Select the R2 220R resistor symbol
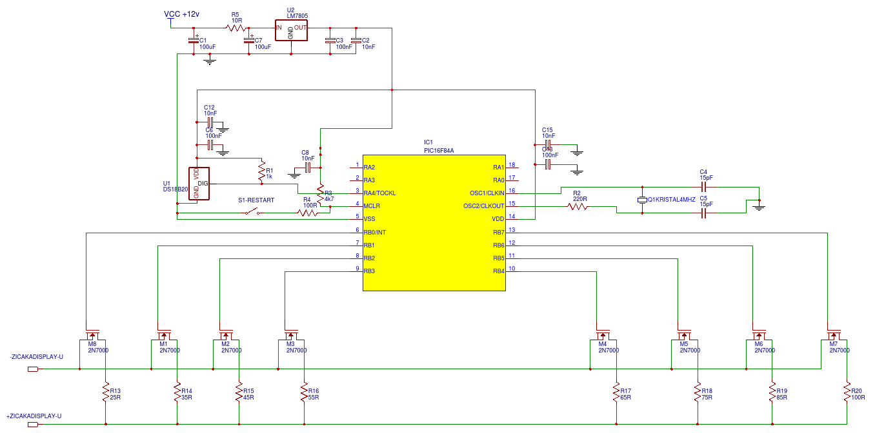 (578, 206)
